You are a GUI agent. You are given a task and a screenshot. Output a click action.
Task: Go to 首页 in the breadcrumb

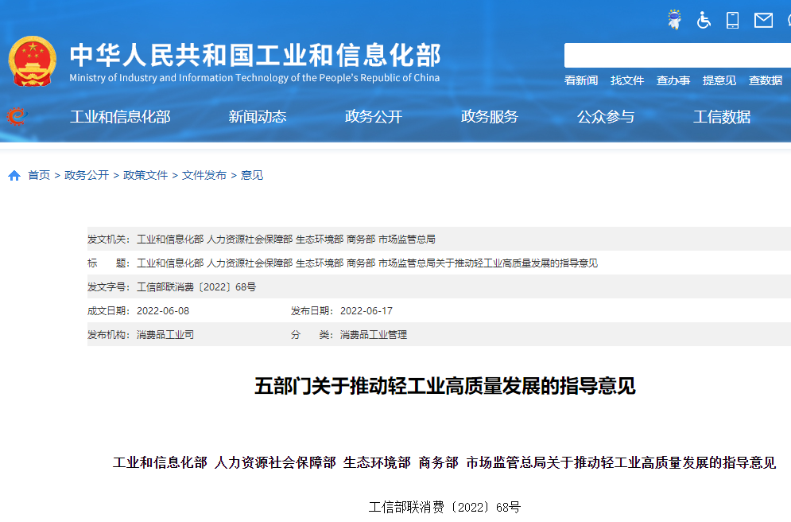pyautogui.click(x=39, y=175)
